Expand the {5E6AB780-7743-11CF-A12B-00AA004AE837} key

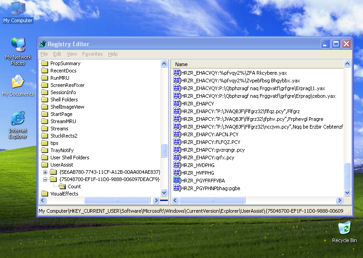point(45,172)
